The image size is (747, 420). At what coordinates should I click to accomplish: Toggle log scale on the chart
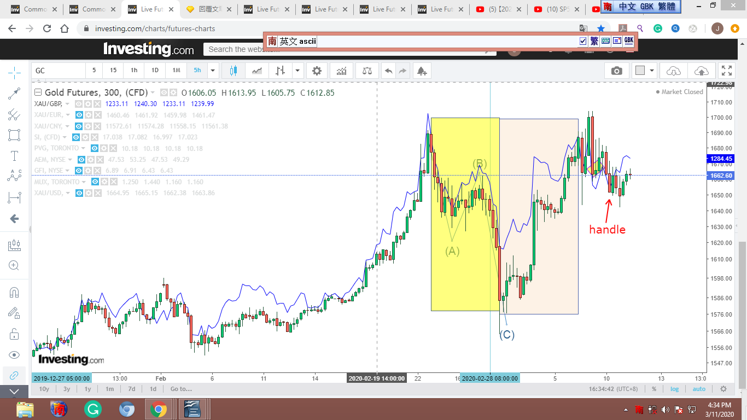[675, 389]
